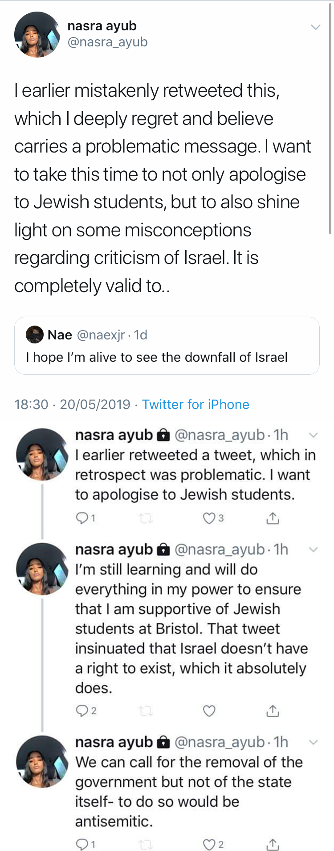Share the "I'm still learning" tweet
334x851 pixels.
tap(273, 711)
